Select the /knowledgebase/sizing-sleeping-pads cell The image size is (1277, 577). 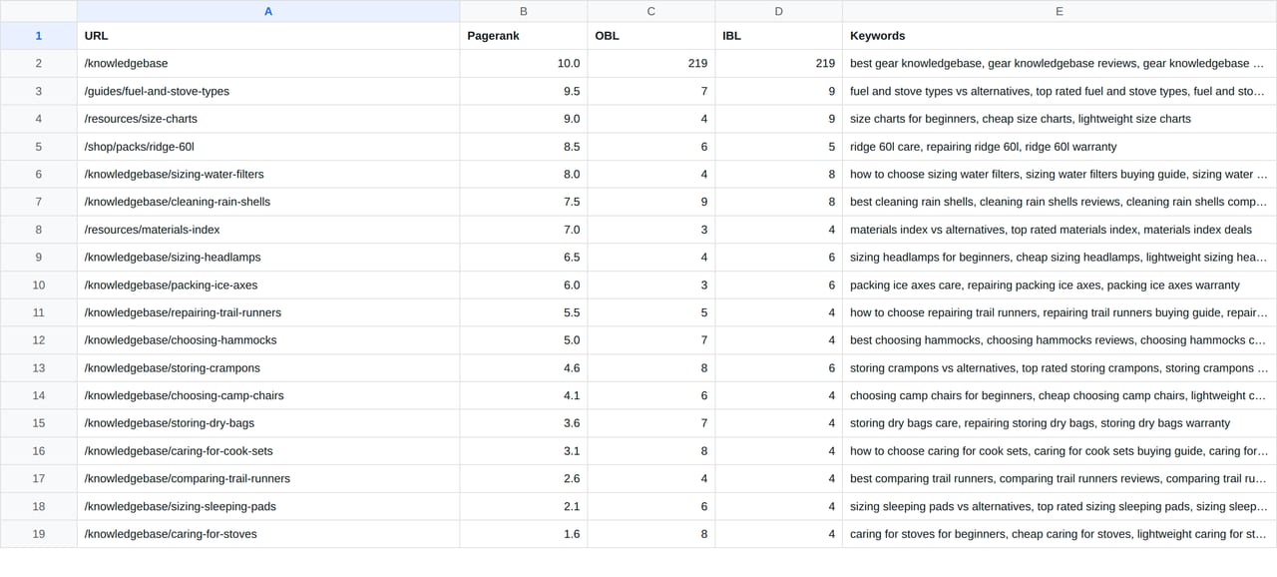(268, 506)
